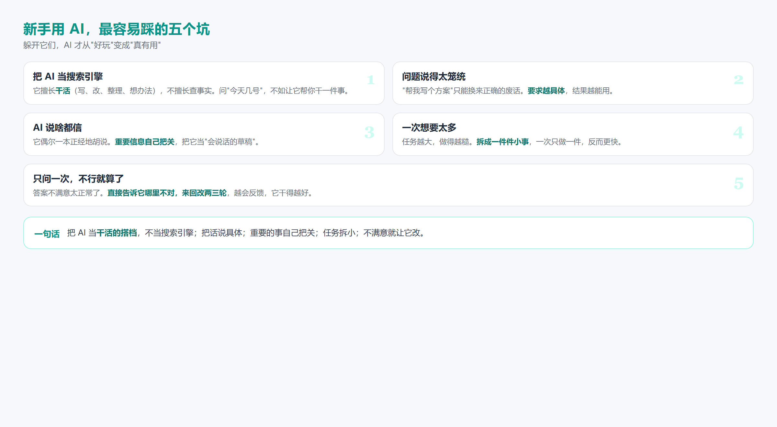Select the card heading "问题说得太笼统"

coord(434,77)
